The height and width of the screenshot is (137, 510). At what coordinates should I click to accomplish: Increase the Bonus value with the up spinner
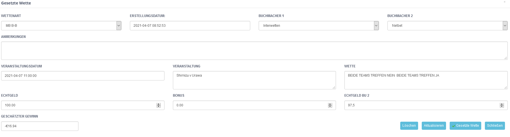pos(330,104)
